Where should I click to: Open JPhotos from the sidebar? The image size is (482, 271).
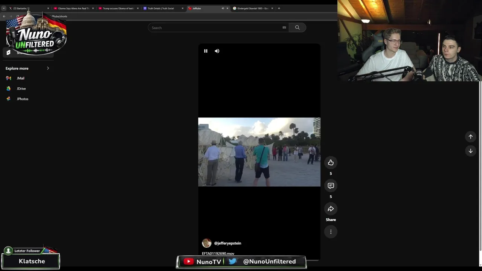22,99
